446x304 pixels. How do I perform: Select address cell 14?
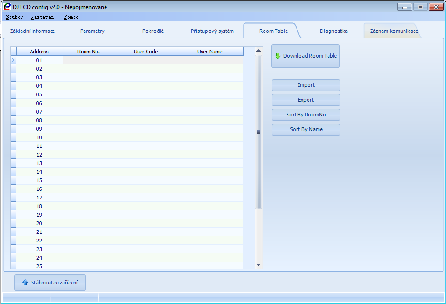click(39, 172)
